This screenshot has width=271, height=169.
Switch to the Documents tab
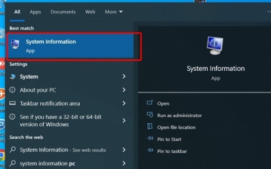click(x=63, y=12)
